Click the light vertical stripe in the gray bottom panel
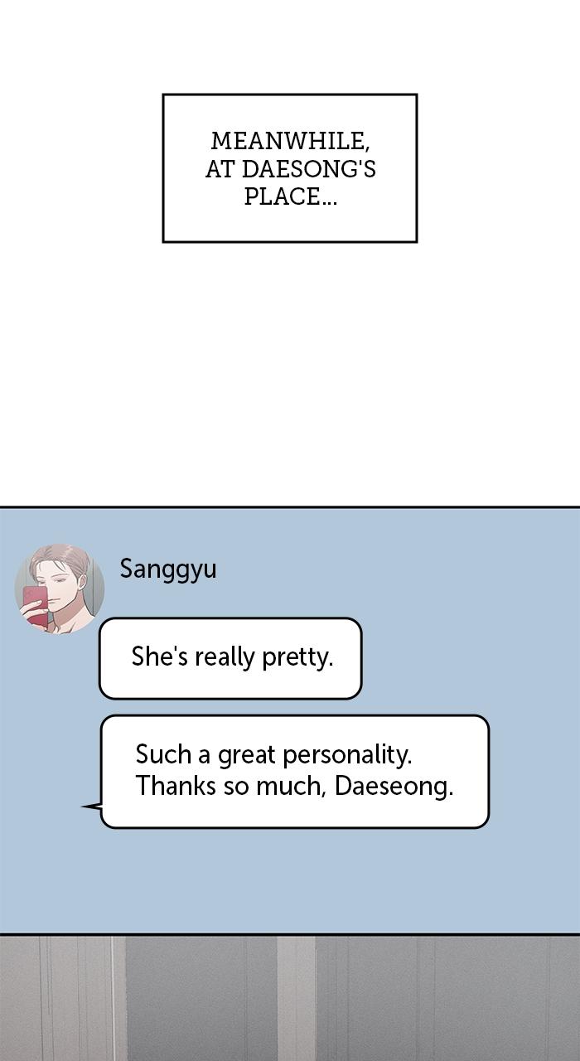 coord(297,999)
